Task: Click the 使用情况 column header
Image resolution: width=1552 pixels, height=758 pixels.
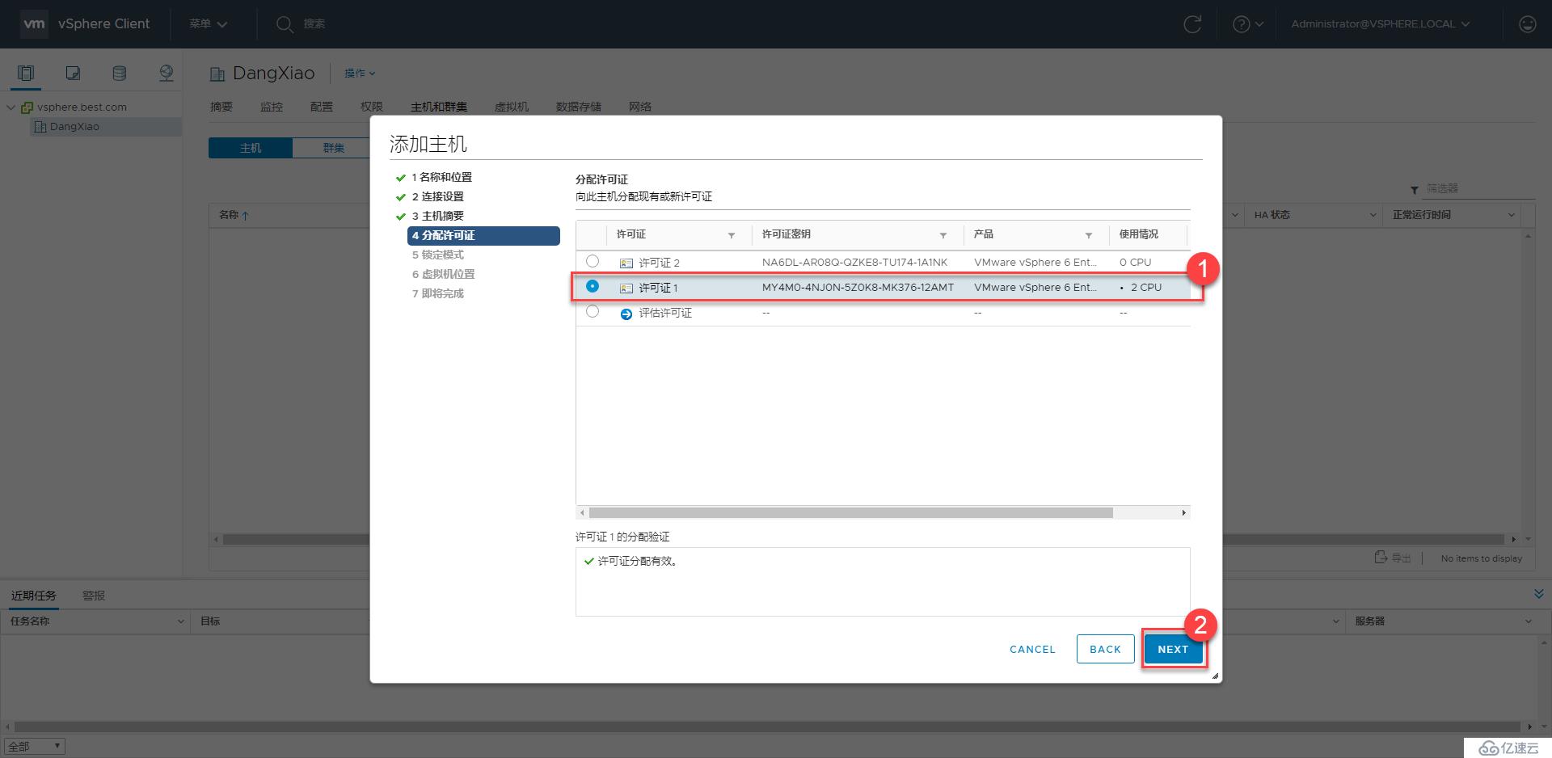Action: click(x=1138, y=234)
